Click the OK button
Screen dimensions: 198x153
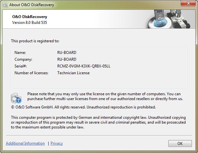tap(180, 143)
